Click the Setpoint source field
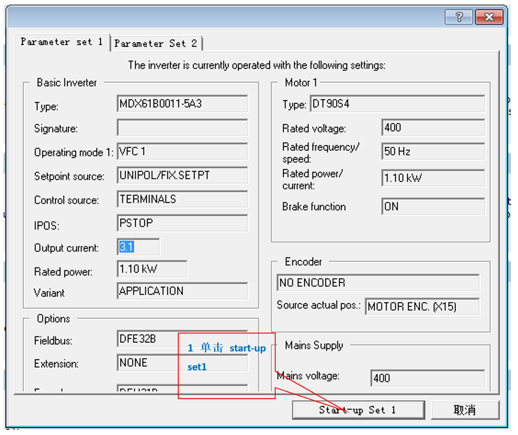This screenshot has width=518, height=435. pyautogui.click(x=182, y=176)
